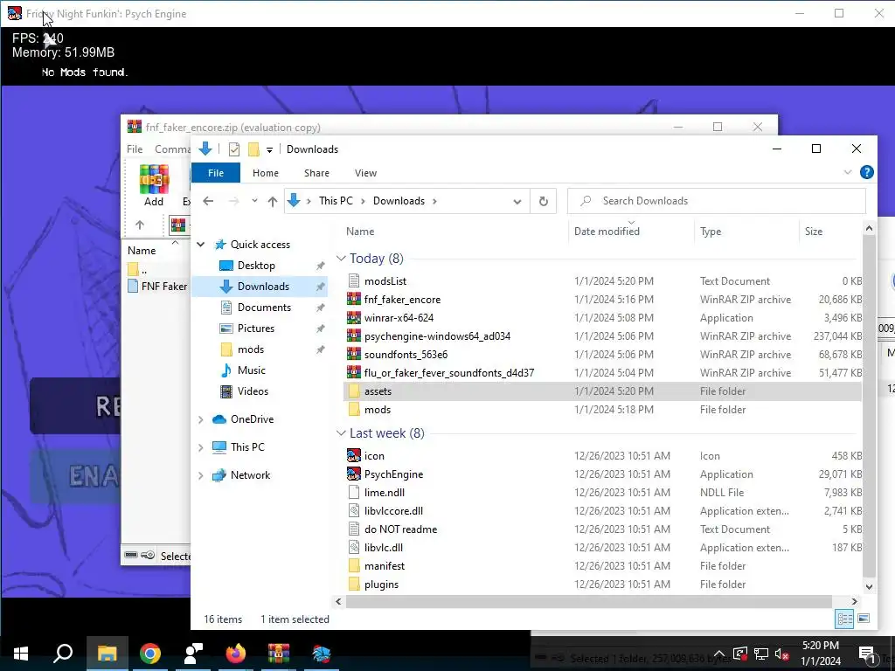Open the PsychEngine application file

(393, 474)
